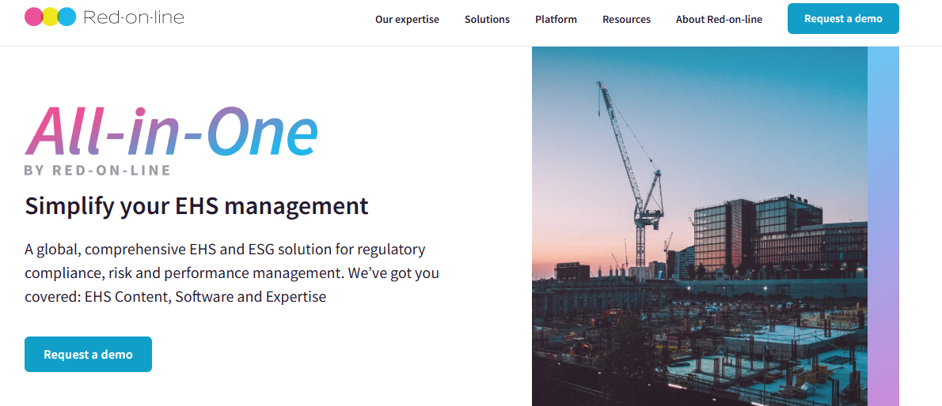Viewport: 942px width, 406px height.
Task: Click the Simplify your EHS management heading
Action: tap(196, 206)
